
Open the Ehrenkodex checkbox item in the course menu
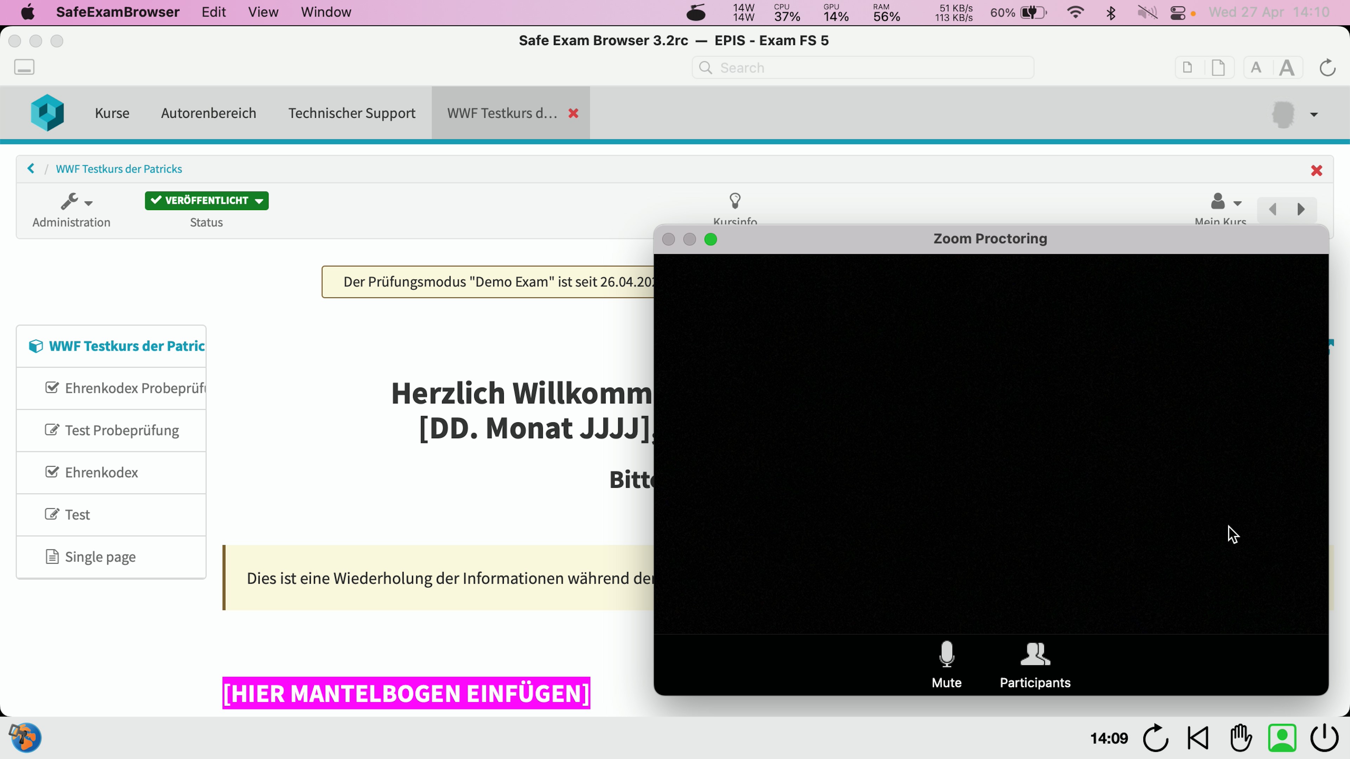[101, 473]
